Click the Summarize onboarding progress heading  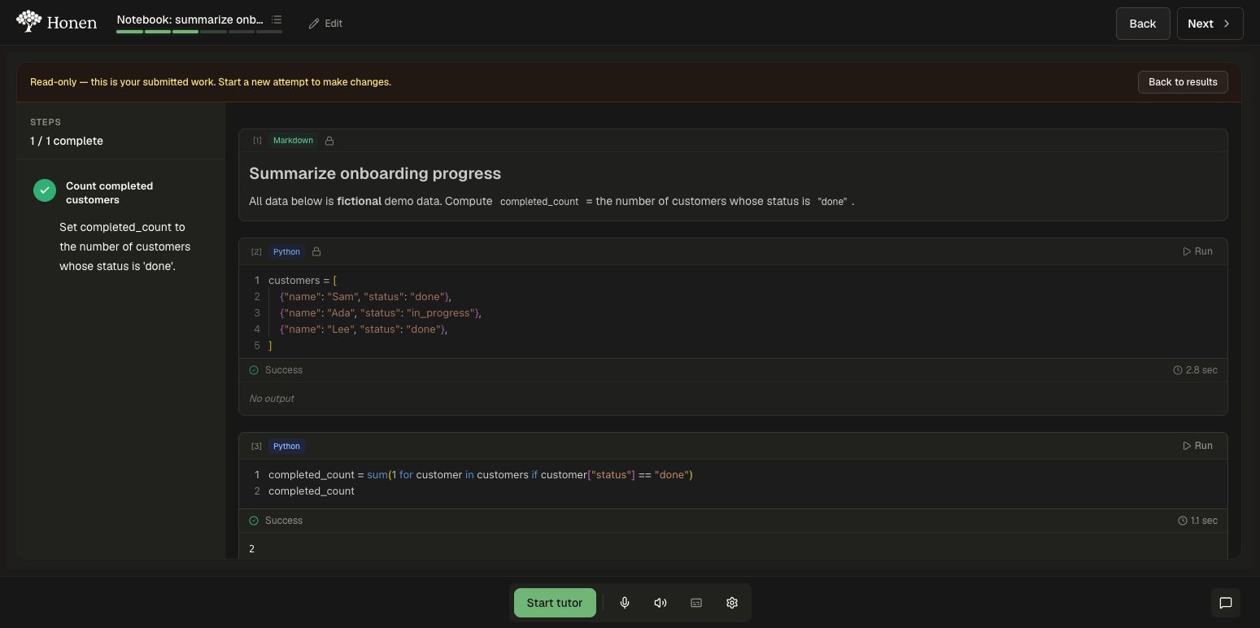(x=375, y=173)
